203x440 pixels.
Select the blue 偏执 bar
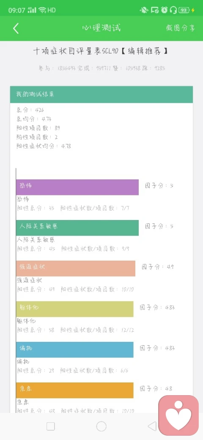(x=74, y=349)
